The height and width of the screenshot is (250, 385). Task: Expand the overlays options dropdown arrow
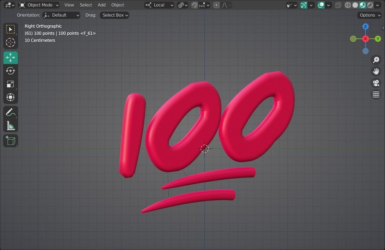click(x=329, y=5)
